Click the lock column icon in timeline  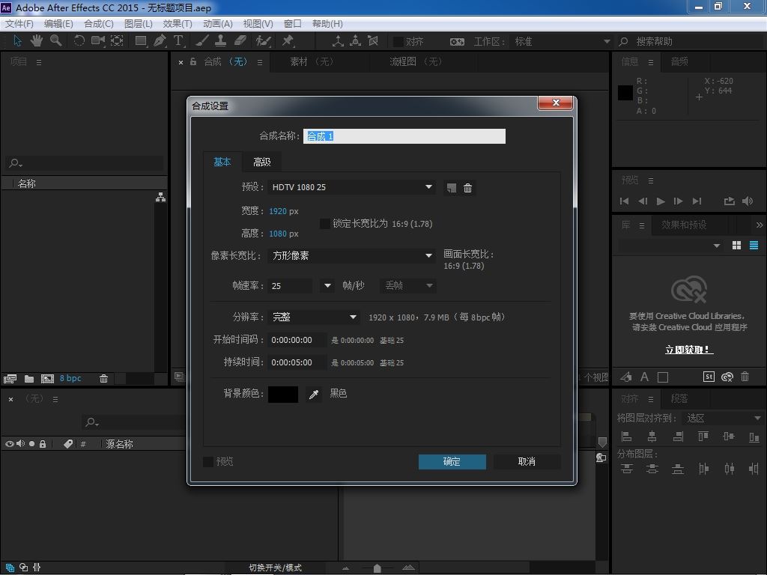[x=43, y=444]
